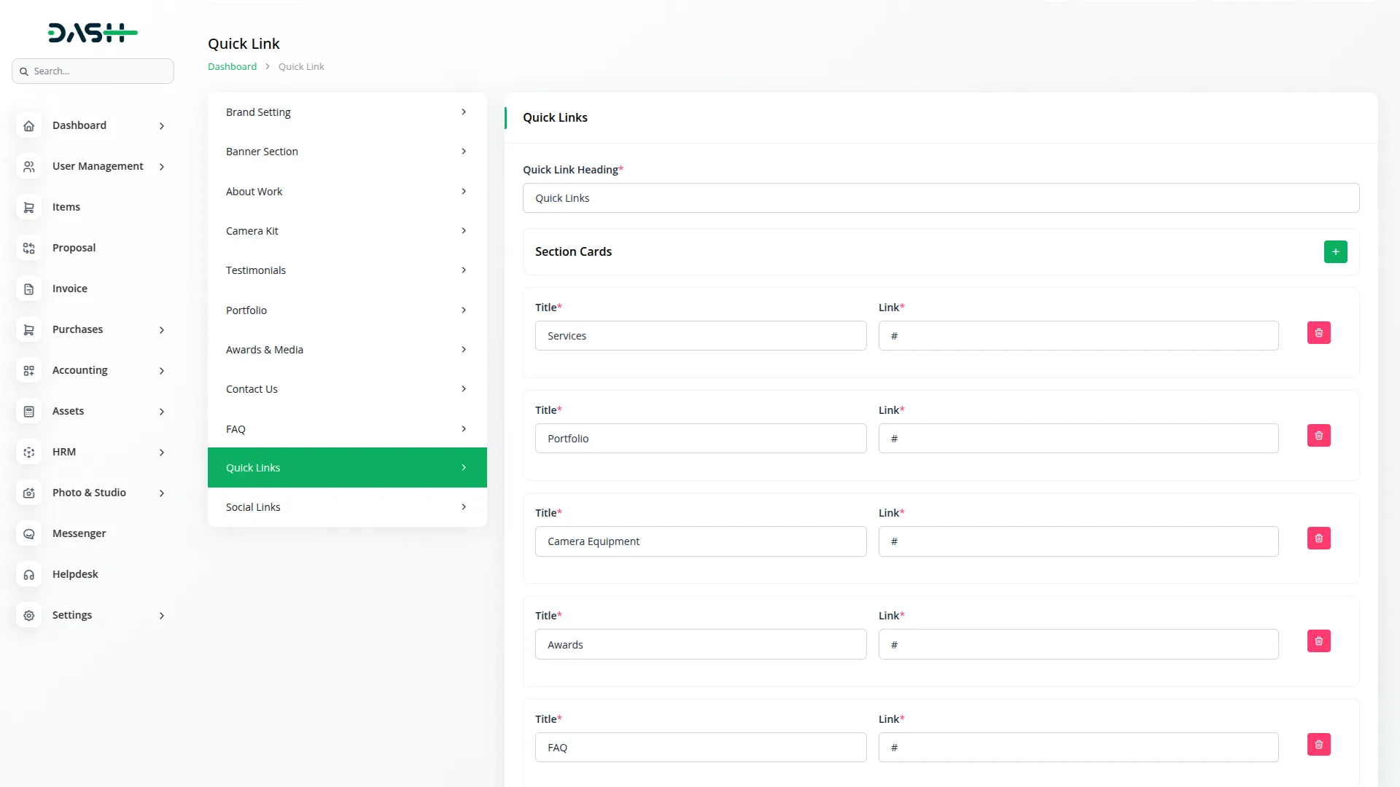
Task: Delete the Services quick link card
Action: click(1318, 333)
